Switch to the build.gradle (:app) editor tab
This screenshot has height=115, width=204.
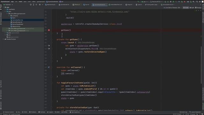(151, 4)
